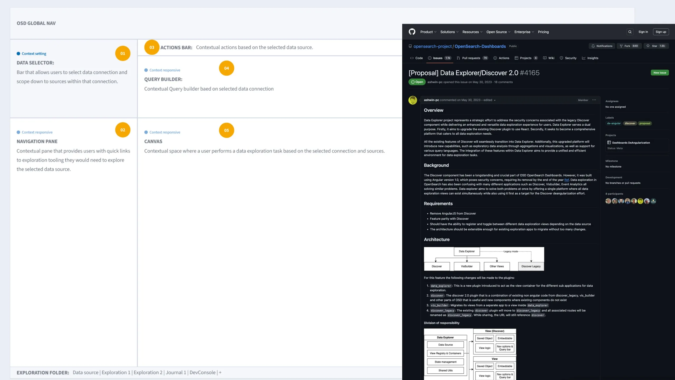Viewport: 675px width, 380px height.
Task: Click the 'NAVIGATION PANE' heading in mockup
Action: click(37, 141)
